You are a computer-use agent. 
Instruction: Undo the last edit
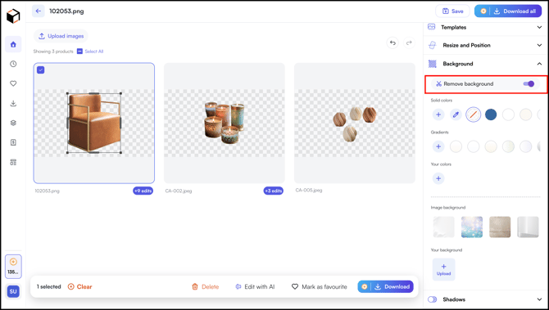point(392,43)
